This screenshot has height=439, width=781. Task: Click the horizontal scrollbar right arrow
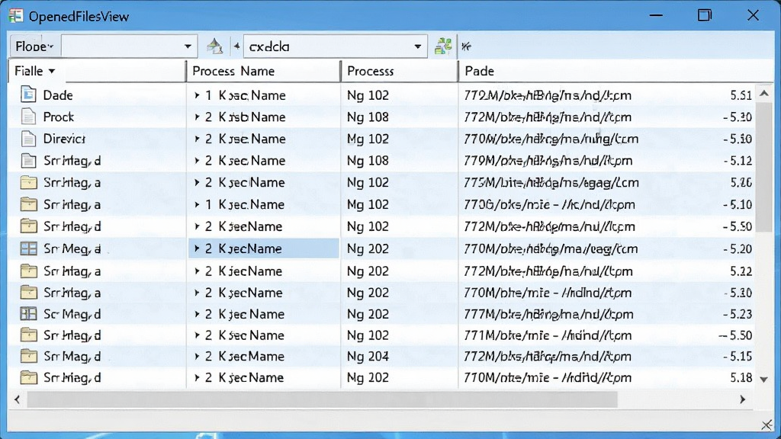(743, 399)
